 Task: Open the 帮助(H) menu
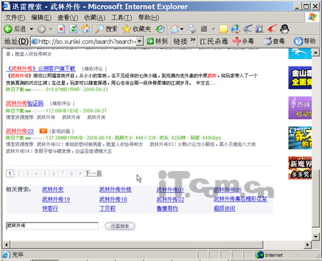click(x=149, y=17)
